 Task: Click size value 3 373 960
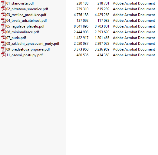coord(81,49)
